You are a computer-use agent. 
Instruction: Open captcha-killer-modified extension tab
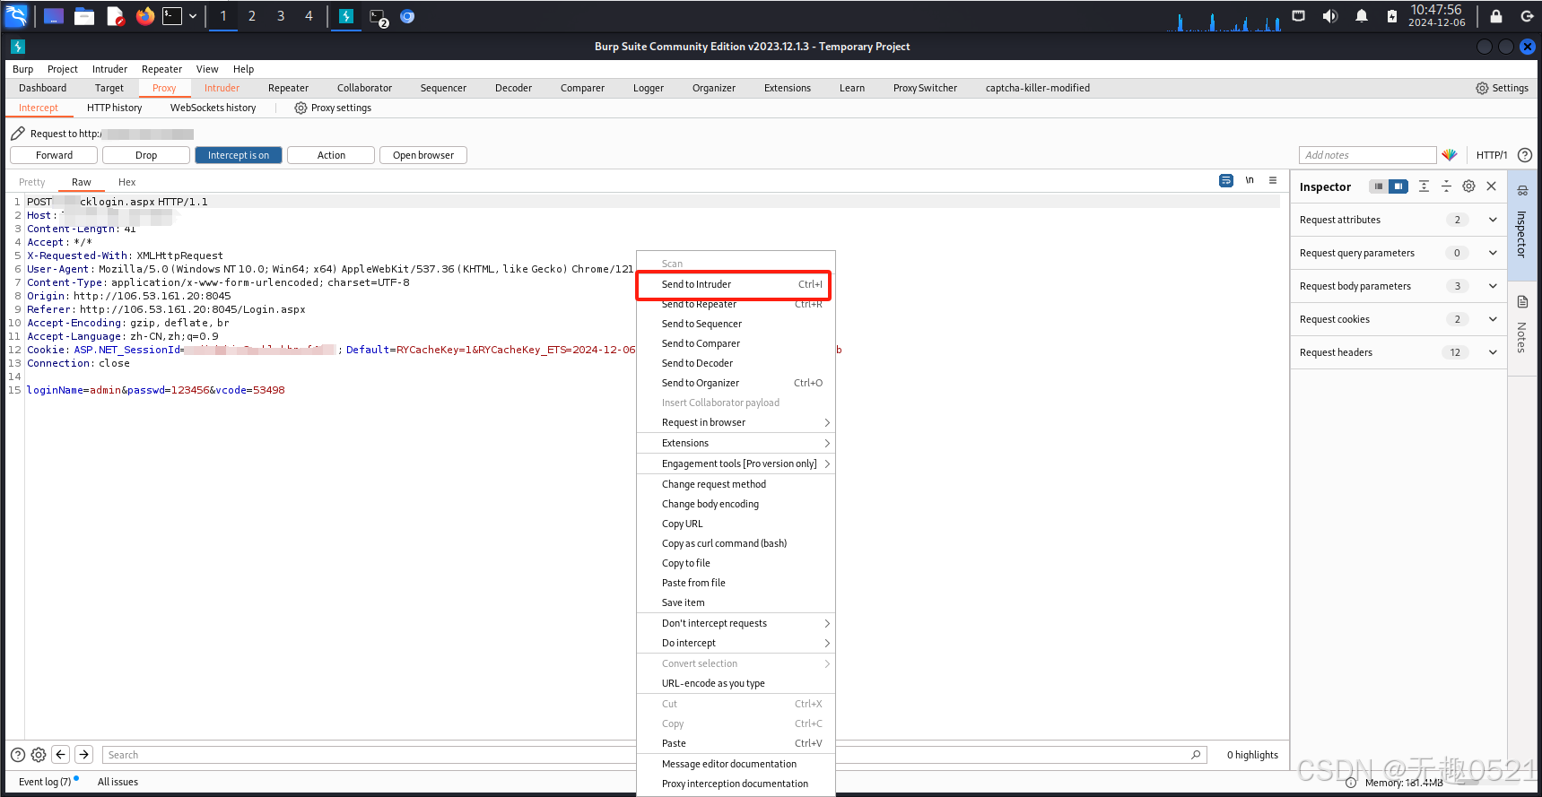tap(1038, 88)
